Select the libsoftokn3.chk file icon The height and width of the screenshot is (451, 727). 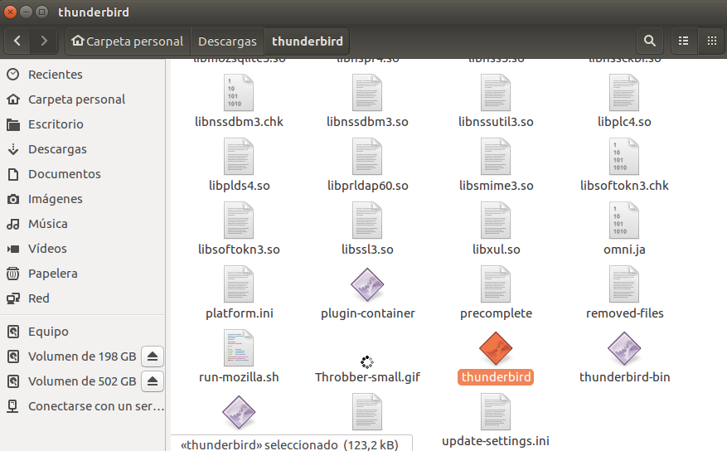[x=624, y=157]
